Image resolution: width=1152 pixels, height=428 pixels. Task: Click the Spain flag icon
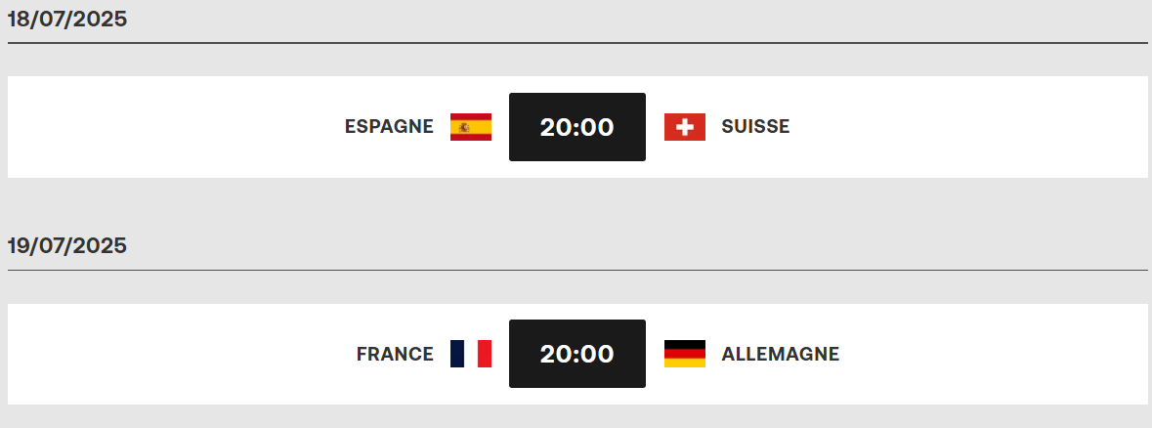click(x=471, y=127)
